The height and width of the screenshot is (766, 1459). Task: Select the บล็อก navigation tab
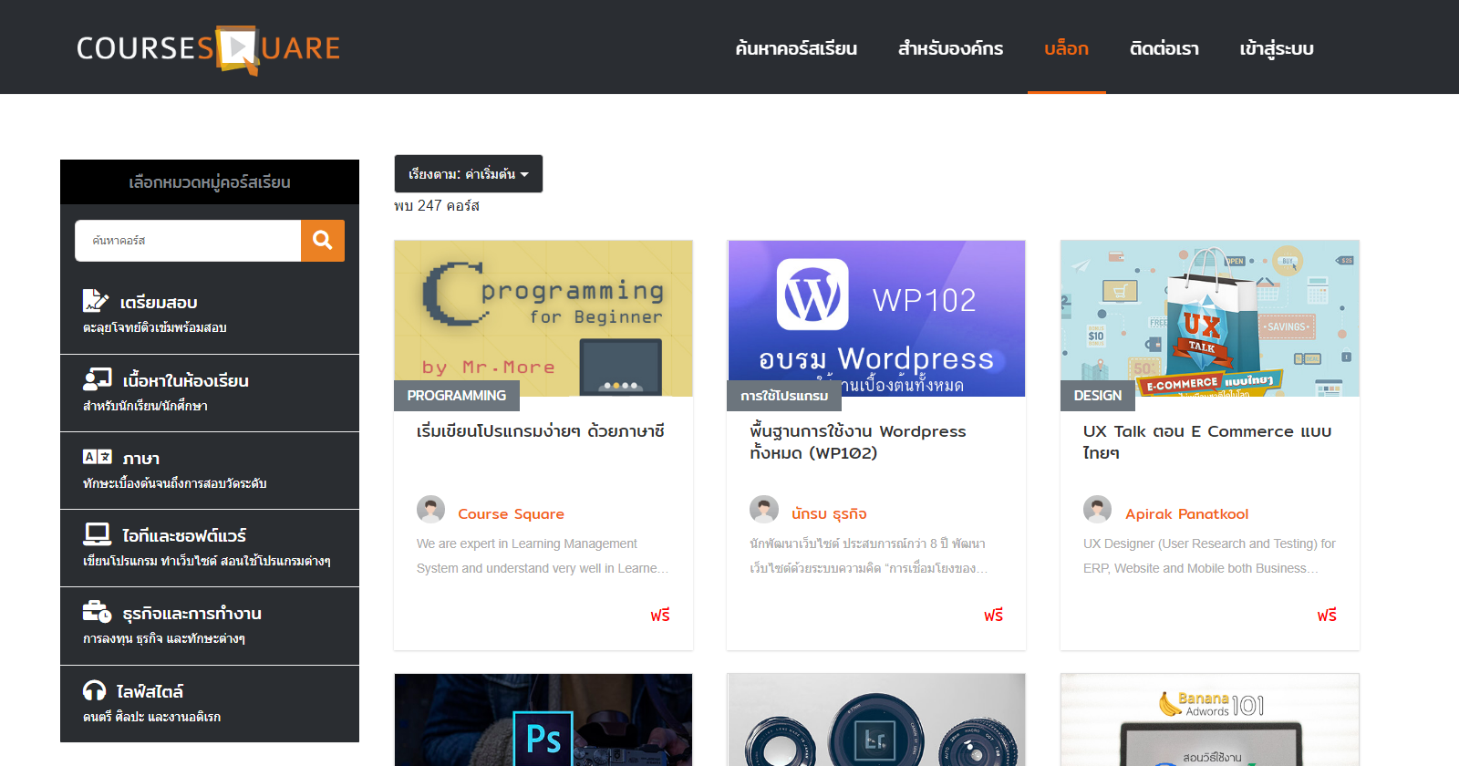pyautogui.click(x=1067, y=48)
